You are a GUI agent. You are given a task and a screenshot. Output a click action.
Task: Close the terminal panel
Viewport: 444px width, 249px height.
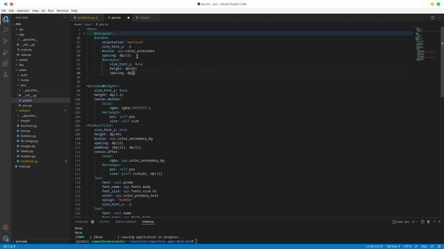pyautogui.click(x=439, y=222)
